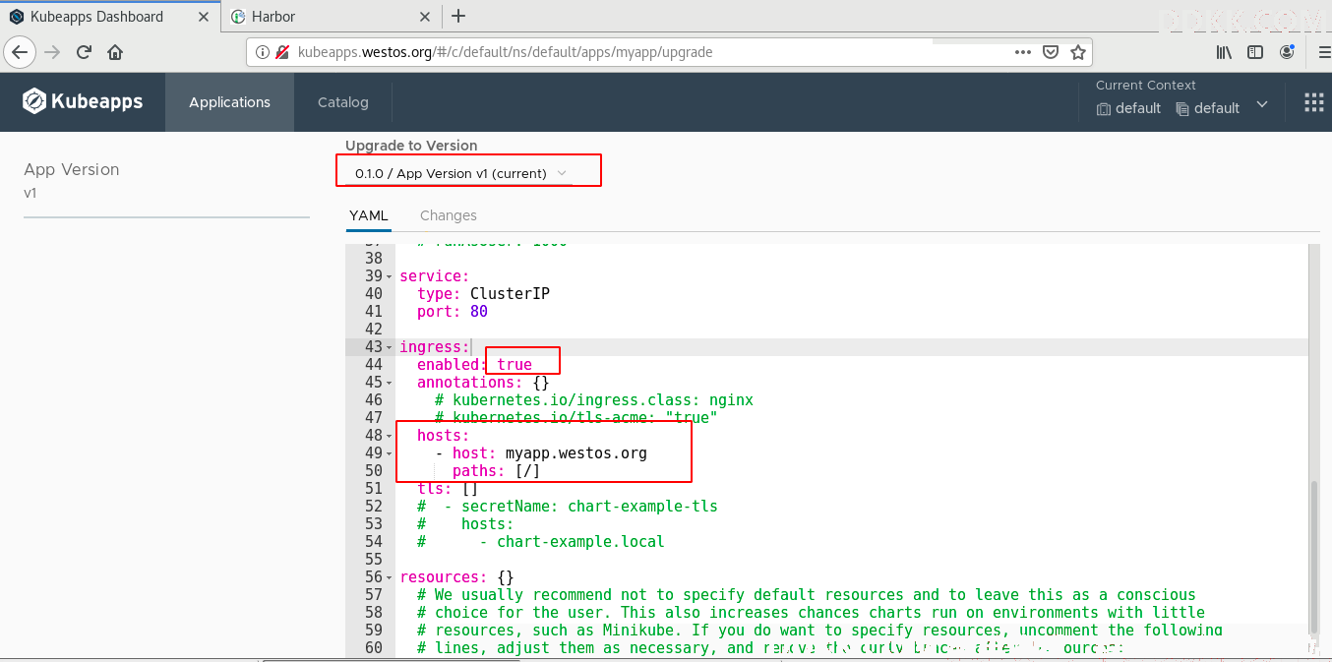Click the insecure connection lock icon

coord(282,52)
